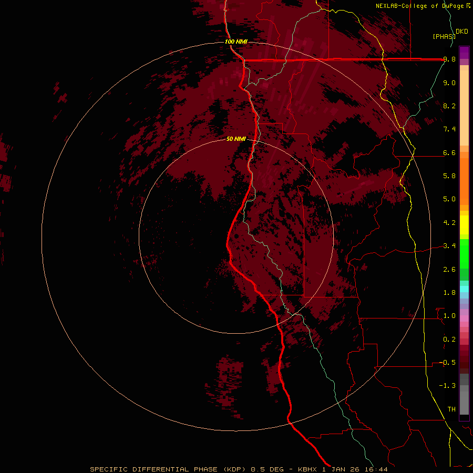Screen dimensions: 473x473
Task: Click the 6.6 scale value
Action: click(x=449, y=152)
